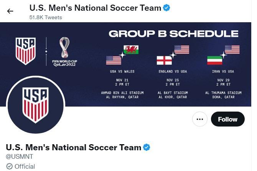Click Al Thumama Stadium venue text

[223, 93]
